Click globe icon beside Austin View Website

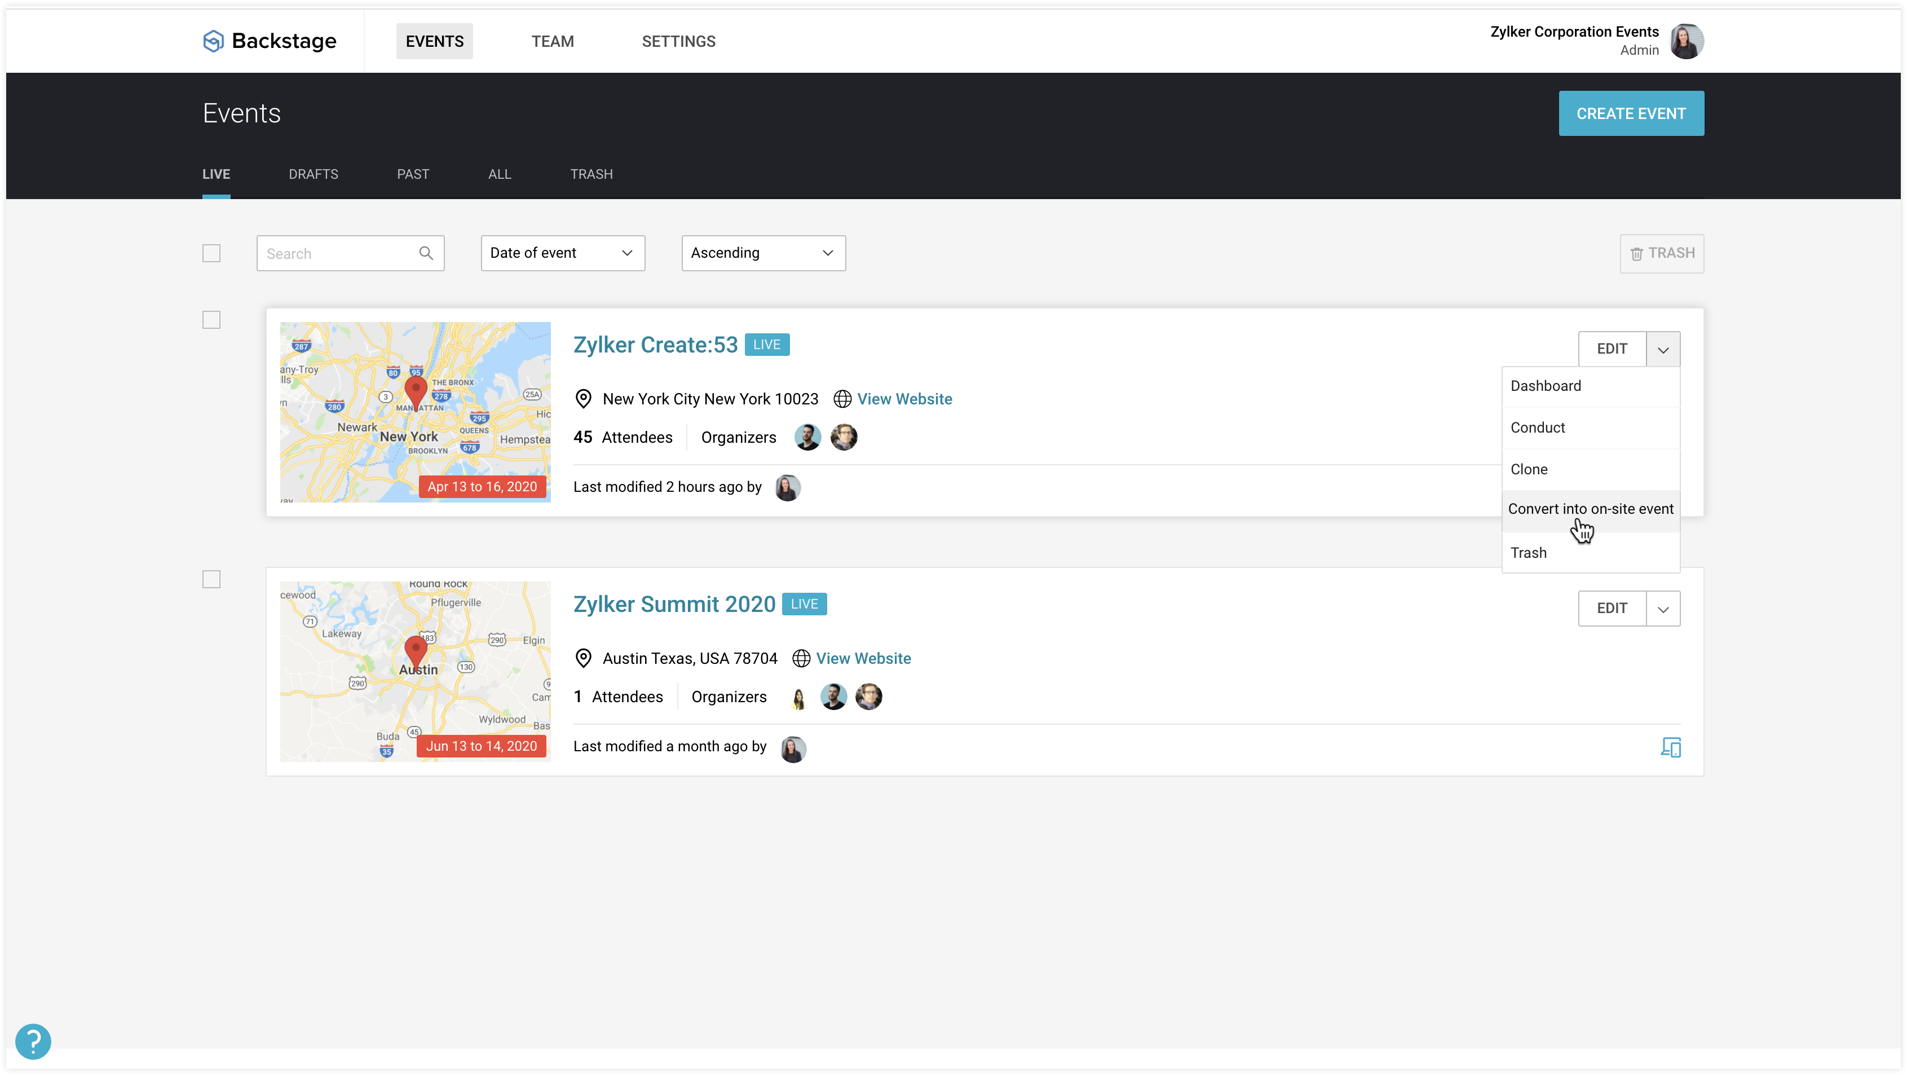[801, 658]
